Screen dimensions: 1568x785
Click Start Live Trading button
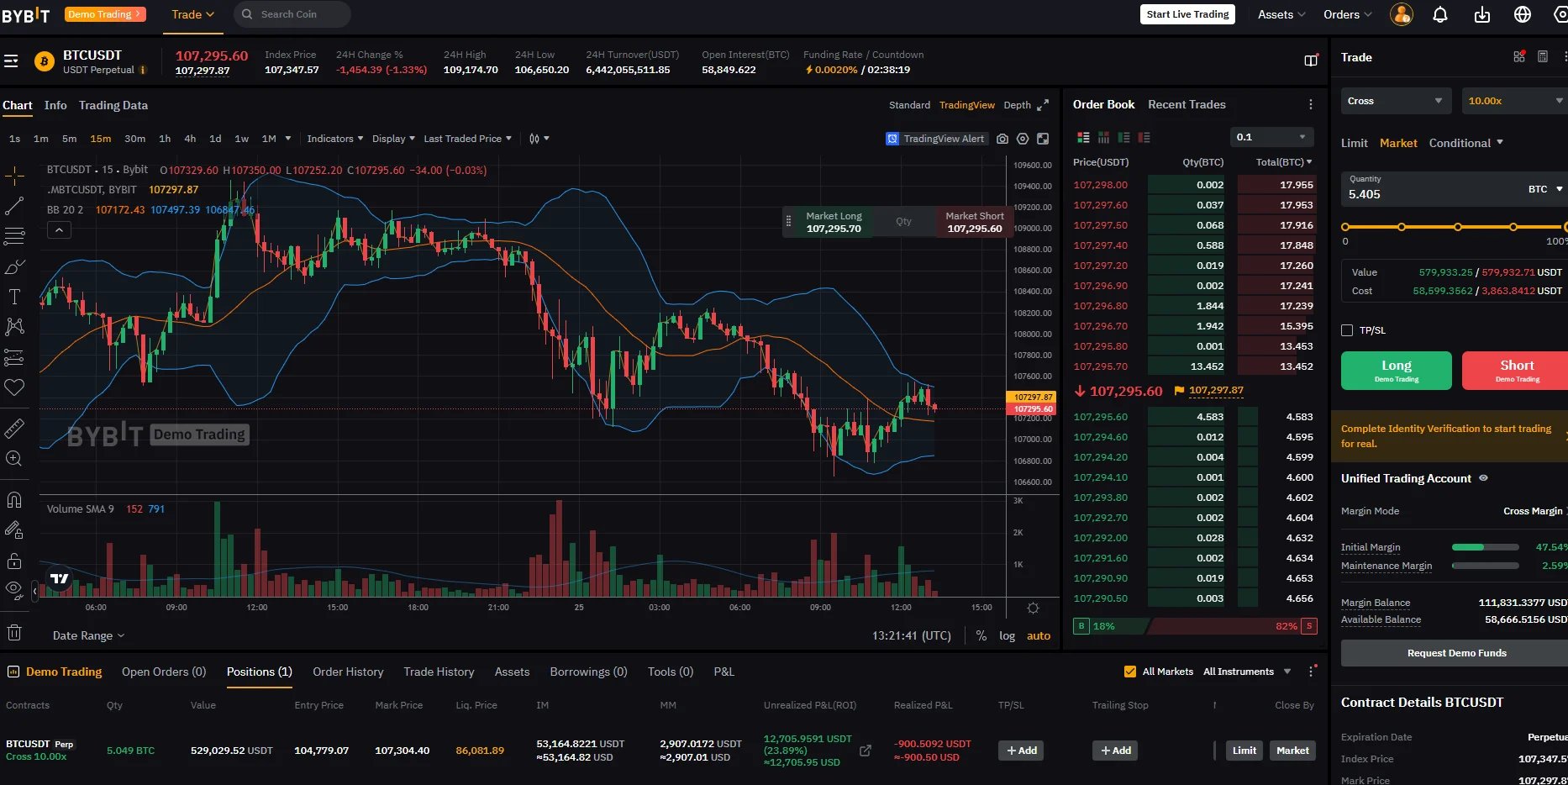1187,14
